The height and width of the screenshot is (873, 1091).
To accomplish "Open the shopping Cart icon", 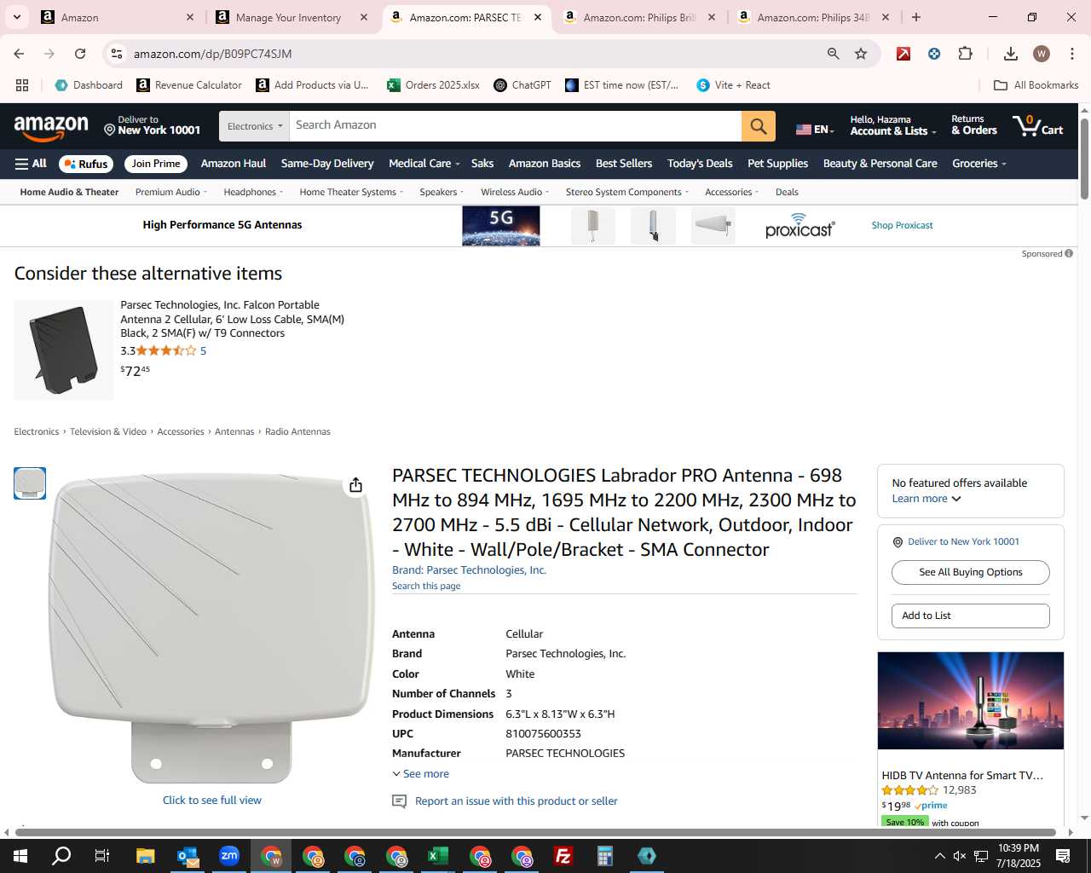I will coord(1037,126).
